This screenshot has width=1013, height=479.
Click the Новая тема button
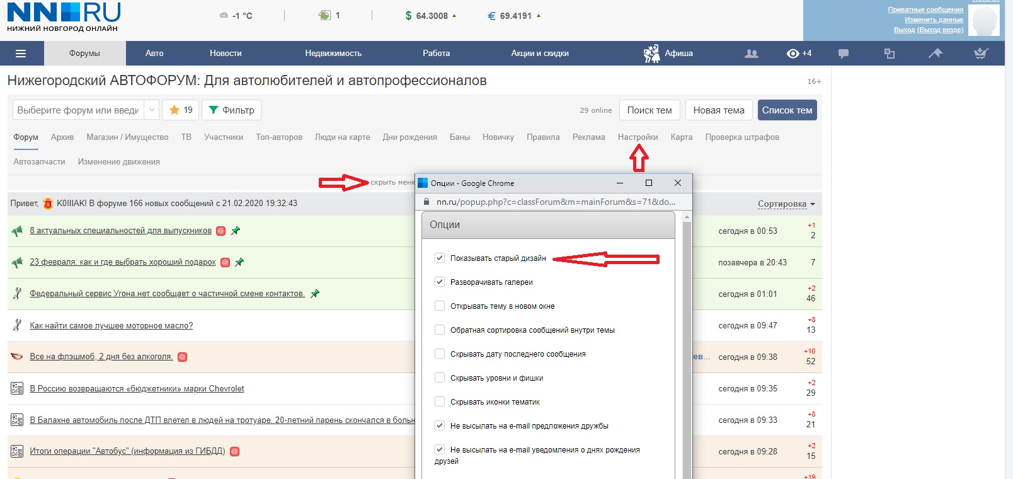pyautogui.click(x=718, y=110)
